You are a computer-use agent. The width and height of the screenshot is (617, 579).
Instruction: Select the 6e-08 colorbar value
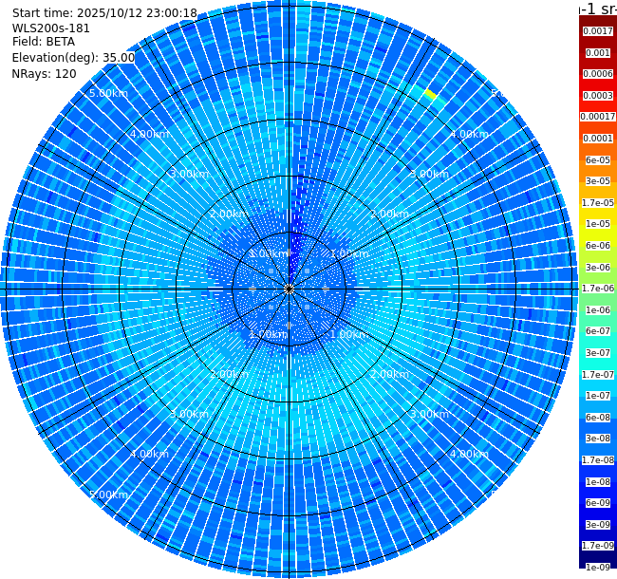[598, 417]
